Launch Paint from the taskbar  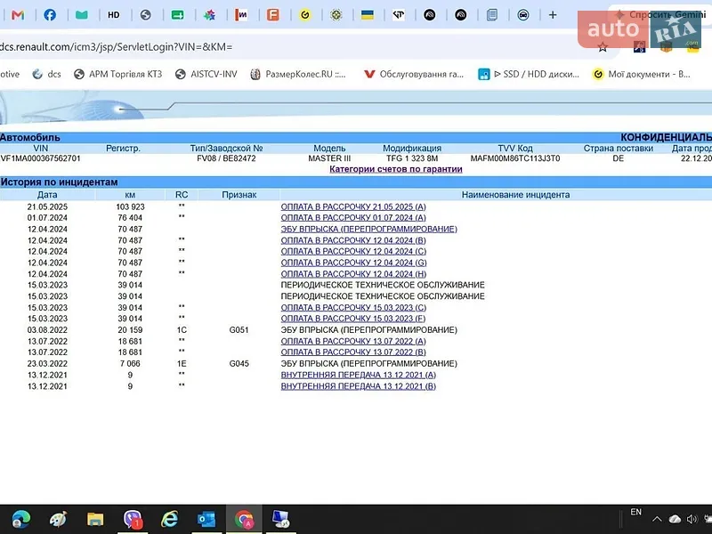[x=58, y=519]
